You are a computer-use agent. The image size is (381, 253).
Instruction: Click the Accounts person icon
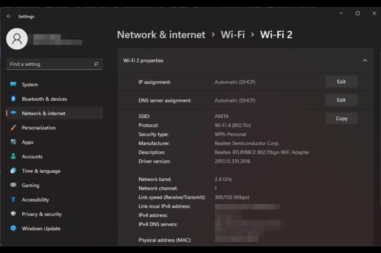(x=13, y=157)
